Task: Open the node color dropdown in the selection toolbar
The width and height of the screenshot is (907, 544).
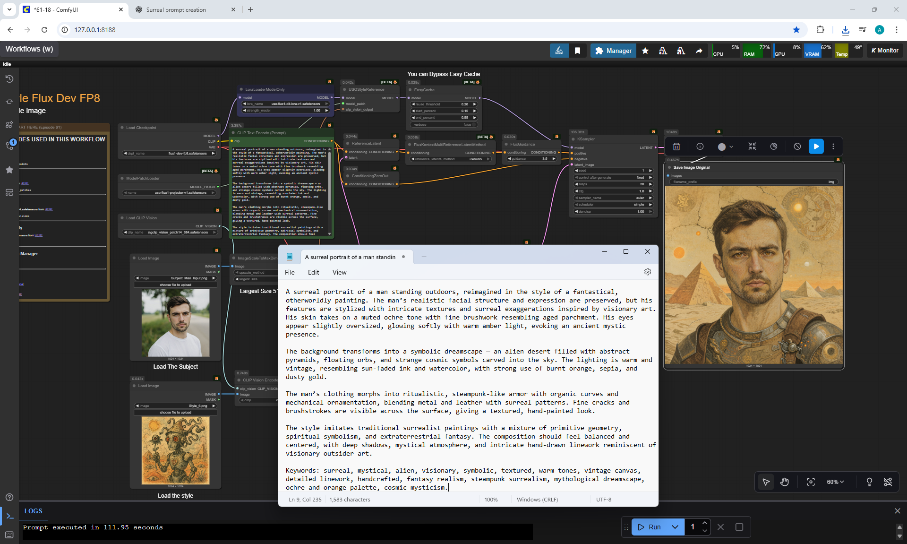Action: coord(725,147)
